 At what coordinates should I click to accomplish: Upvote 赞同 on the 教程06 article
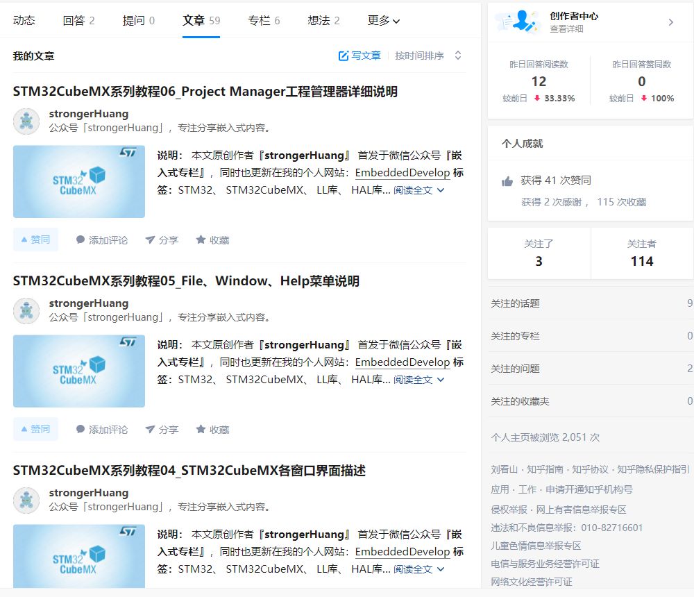click(x=35, y=239)
